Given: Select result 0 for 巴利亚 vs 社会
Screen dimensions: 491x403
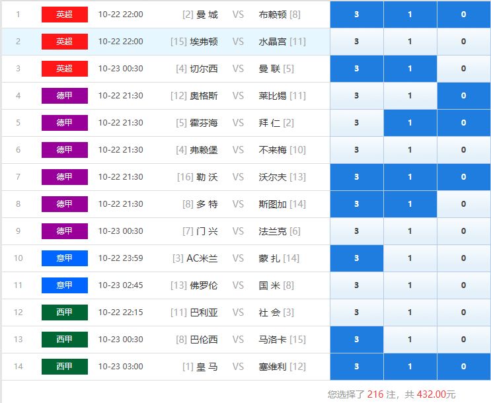Looking at the screenshot, I should click(x=464, y=312).
